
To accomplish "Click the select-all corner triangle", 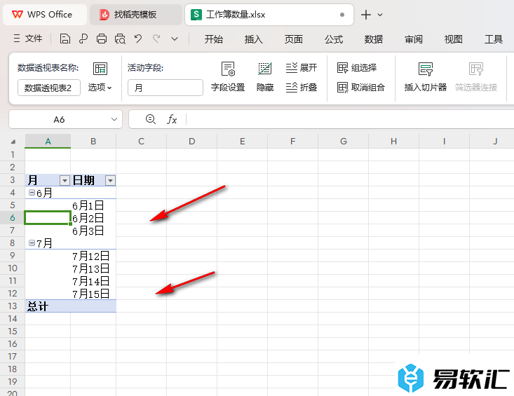I will [x=13, y=142].
